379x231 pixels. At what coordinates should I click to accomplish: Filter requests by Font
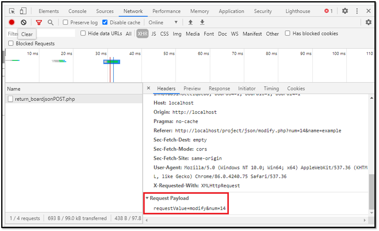[x=209, y=34]
